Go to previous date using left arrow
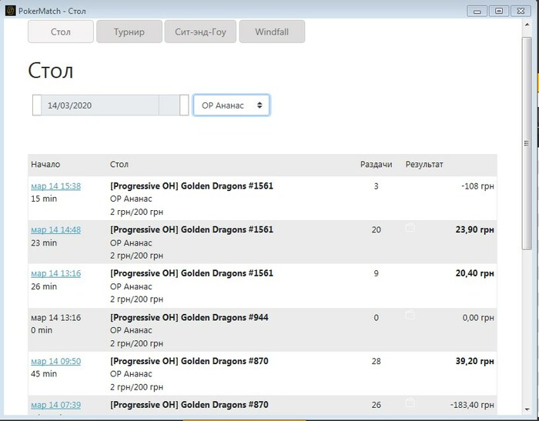 pos(37,105)
